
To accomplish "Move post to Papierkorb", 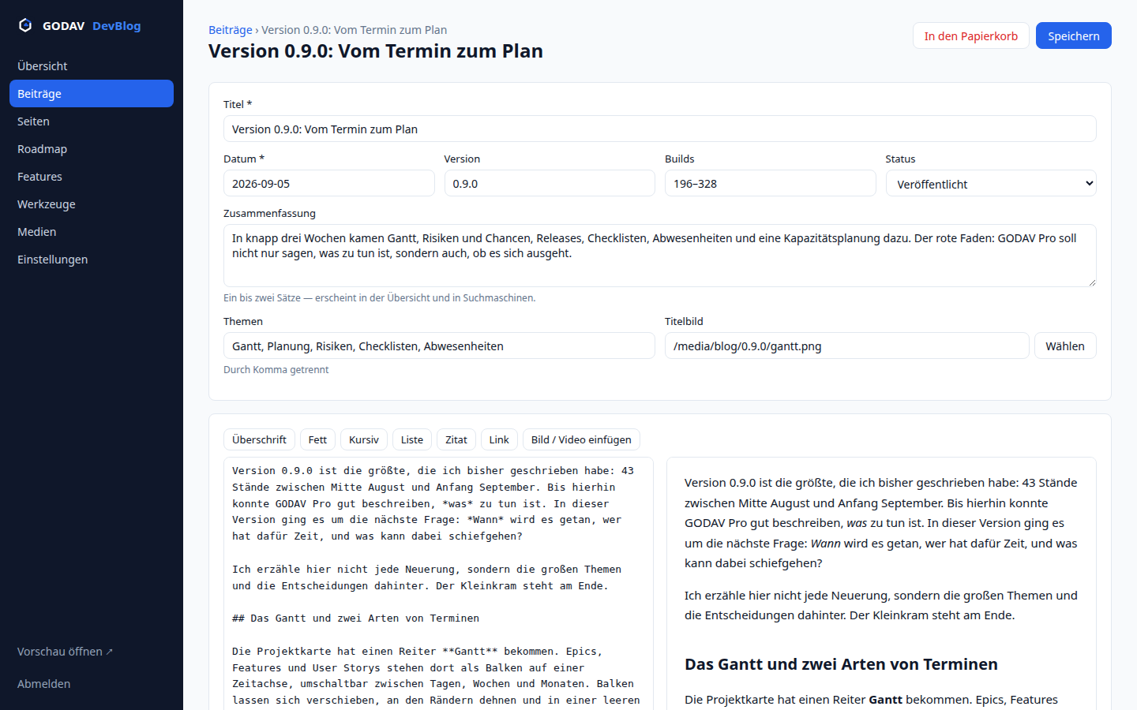I will [971, 35].
